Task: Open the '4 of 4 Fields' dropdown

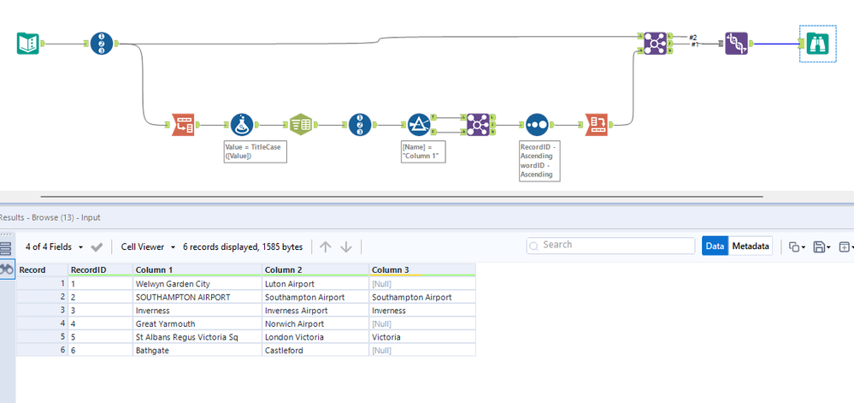Action: tap(55, 247)
